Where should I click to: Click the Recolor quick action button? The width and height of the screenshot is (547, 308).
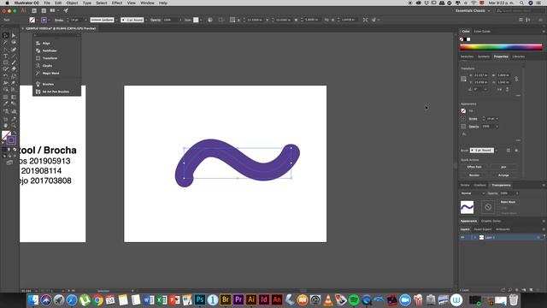point(474,175)
